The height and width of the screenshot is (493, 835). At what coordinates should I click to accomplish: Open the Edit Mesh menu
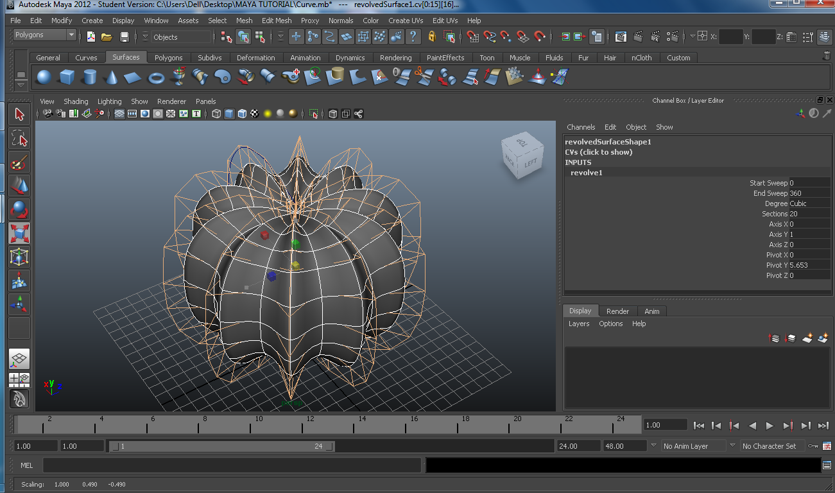[277, 21]
